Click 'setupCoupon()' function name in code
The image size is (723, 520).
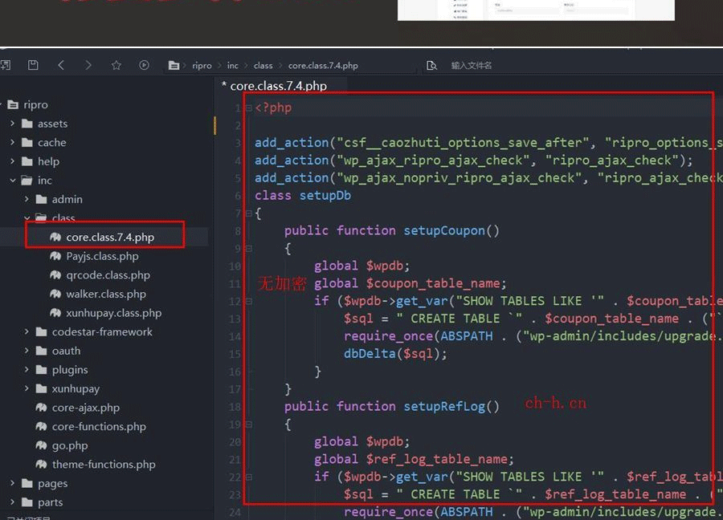pyautogui.click(x=451, y=231)
